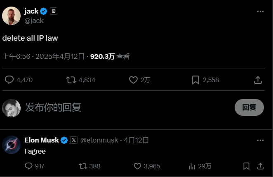This screenshot has height=177, width=273.
Task: Click the reply text field placeholder
Action: tap(54, 108)
